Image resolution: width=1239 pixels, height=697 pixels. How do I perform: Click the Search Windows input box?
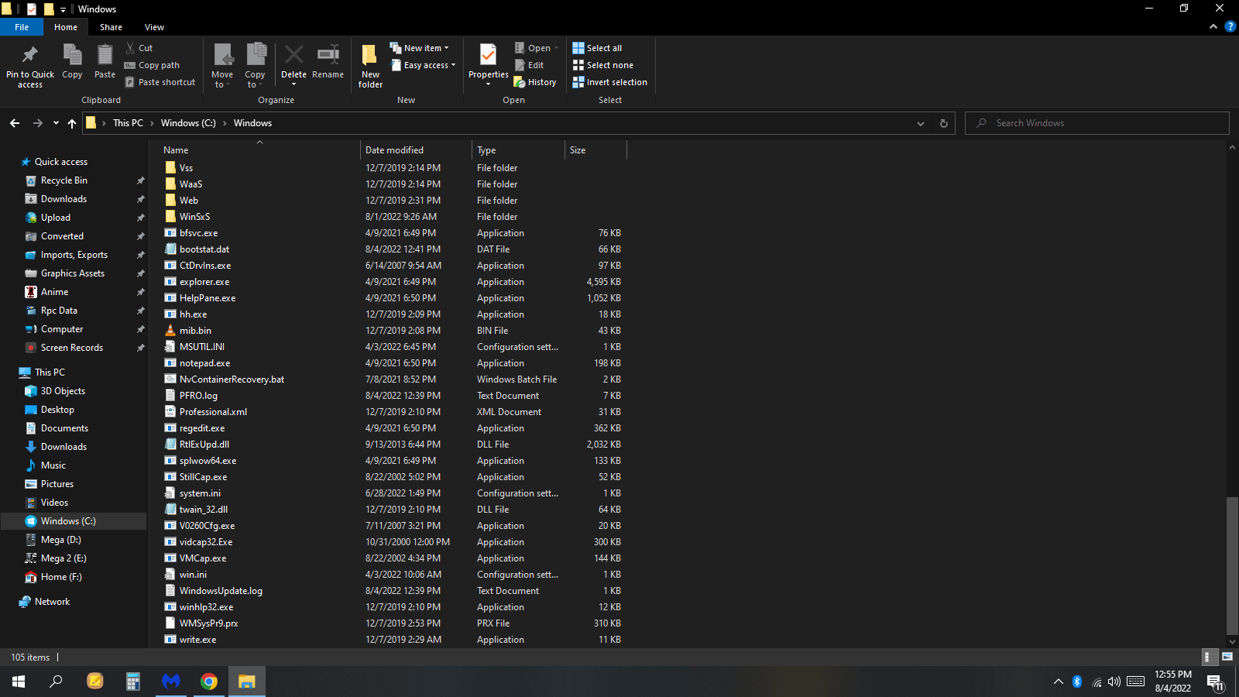tap(1097, 123)
